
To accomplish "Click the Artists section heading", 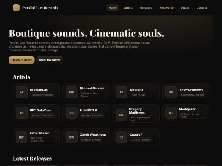I will (x=21, y=77).
